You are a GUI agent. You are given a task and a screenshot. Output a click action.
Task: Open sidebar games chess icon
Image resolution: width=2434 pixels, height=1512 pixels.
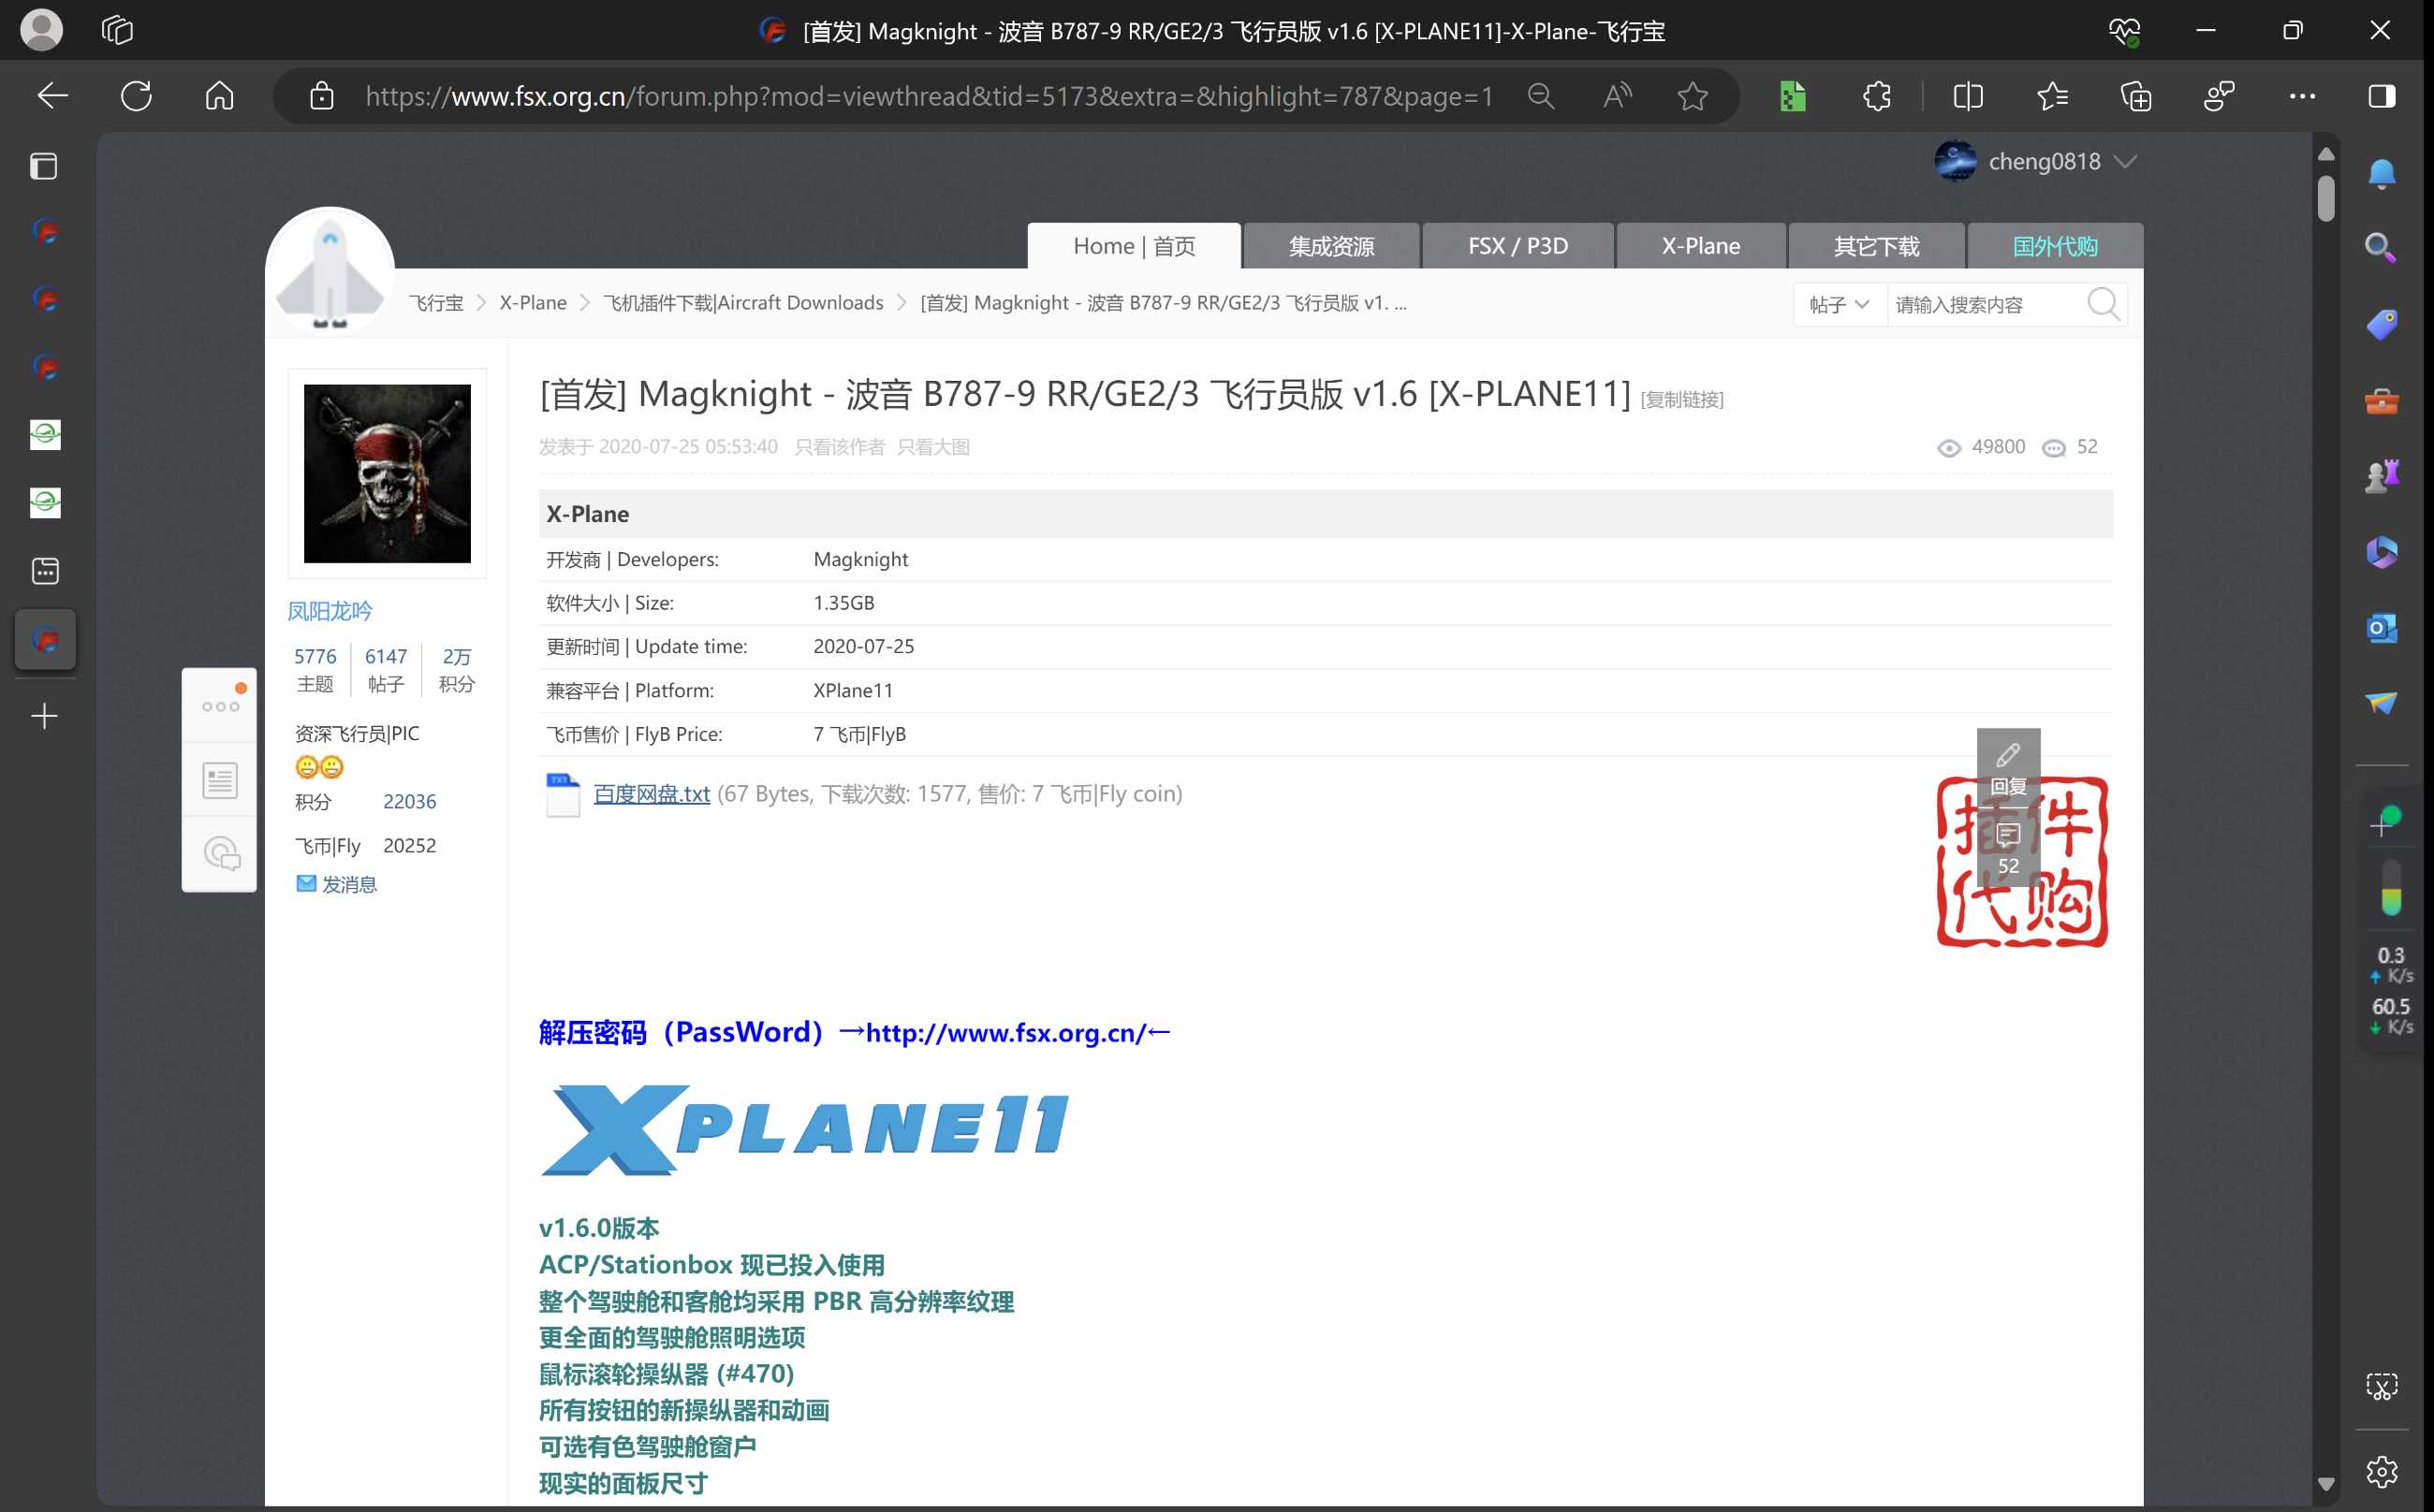pos(2382,476)
